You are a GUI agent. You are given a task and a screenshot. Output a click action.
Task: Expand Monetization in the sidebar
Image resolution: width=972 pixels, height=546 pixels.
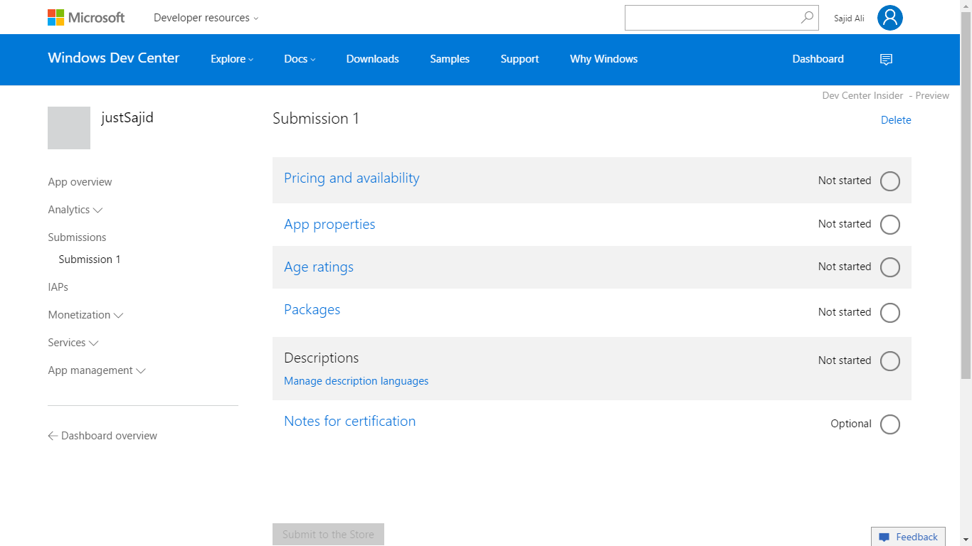tap(85, 315)
